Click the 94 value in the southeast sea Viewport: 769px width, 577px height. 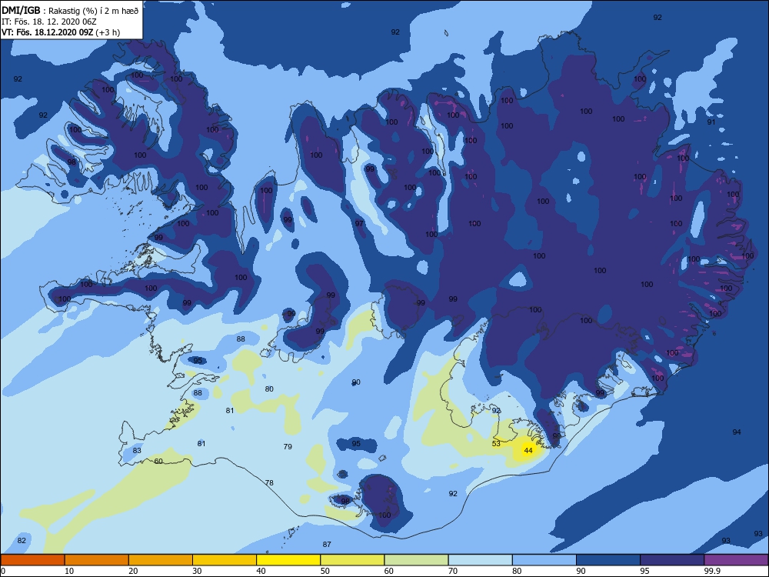(x=737, y=432)
